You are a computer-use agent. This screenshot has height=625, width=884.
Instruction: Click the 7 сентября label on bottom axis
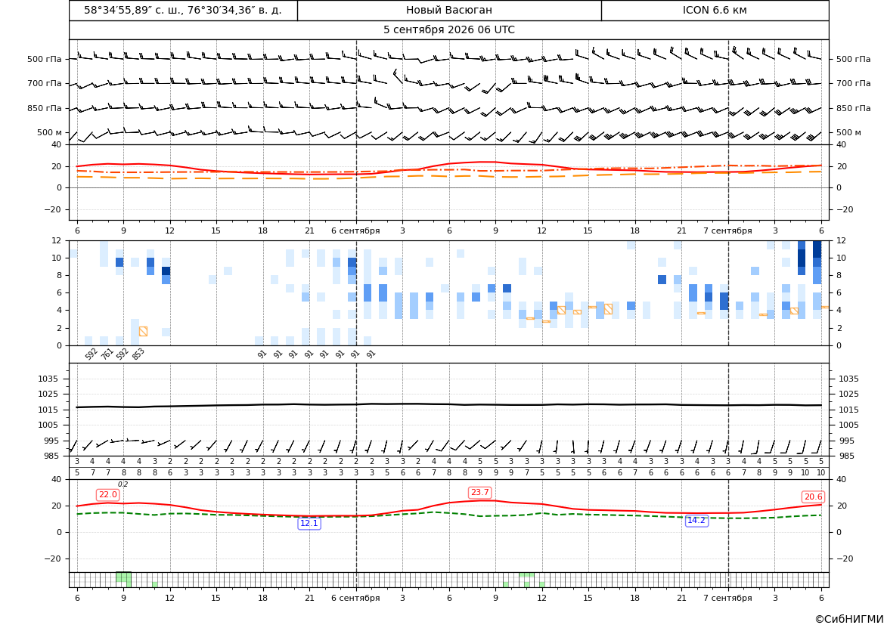[x=727, y=598]
